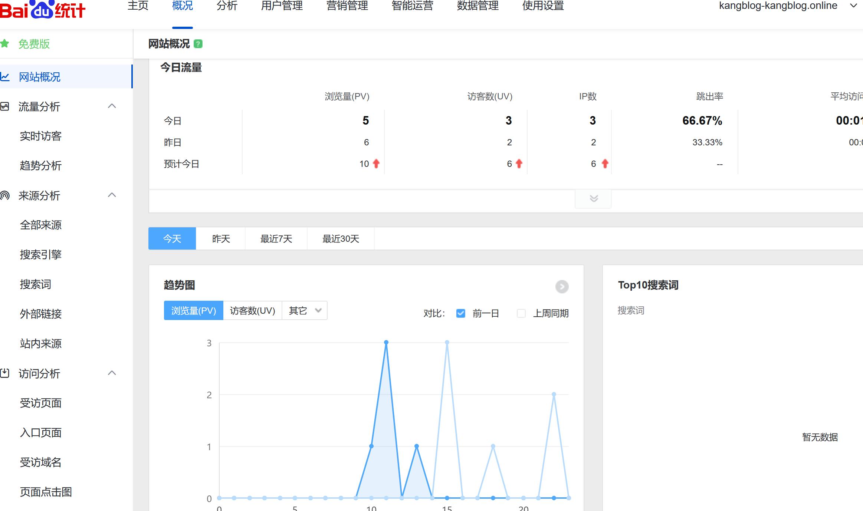Screen dimensions: 863x511
Task: Expand the today's traffic table with double chevron
Action: pyautogui.click(x=594, y=198)
